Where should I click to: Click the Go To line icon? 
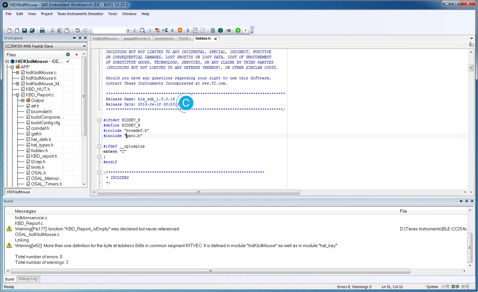[x=165, y=30]
